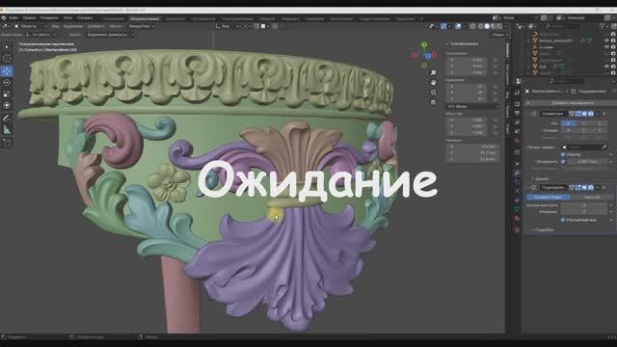Image resolution: width=617 pixels, height=347 pixels.
Task: Select the 3D Cursor tool
Action: [7, 59]
